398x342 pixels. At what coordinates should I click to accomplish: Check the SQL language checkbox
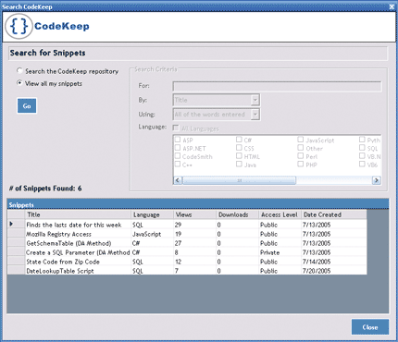coord(362,148)
